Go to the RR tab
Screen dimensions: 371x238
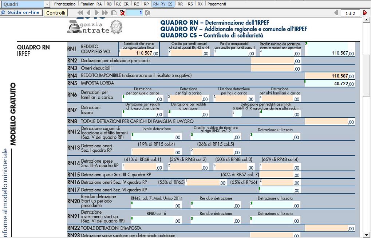click(x=180, y=4)
